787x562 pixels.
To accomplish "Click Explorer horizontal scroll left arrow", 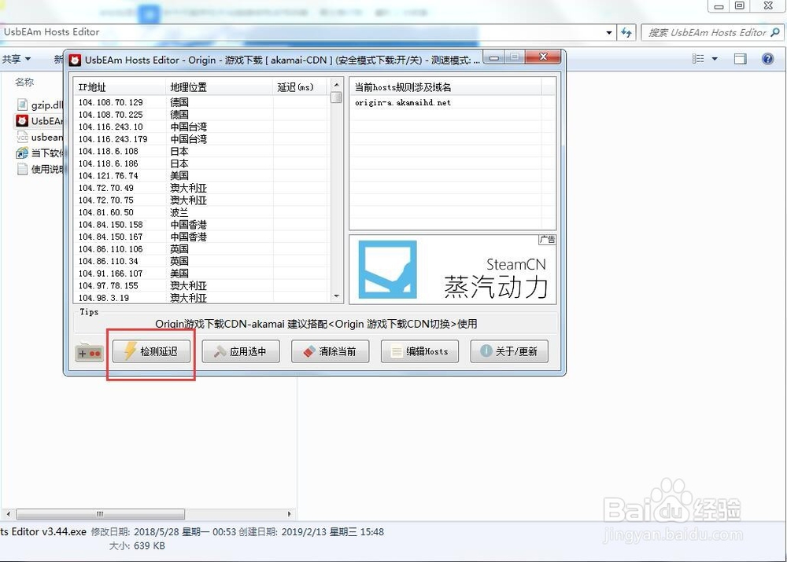I will [8, 514].
